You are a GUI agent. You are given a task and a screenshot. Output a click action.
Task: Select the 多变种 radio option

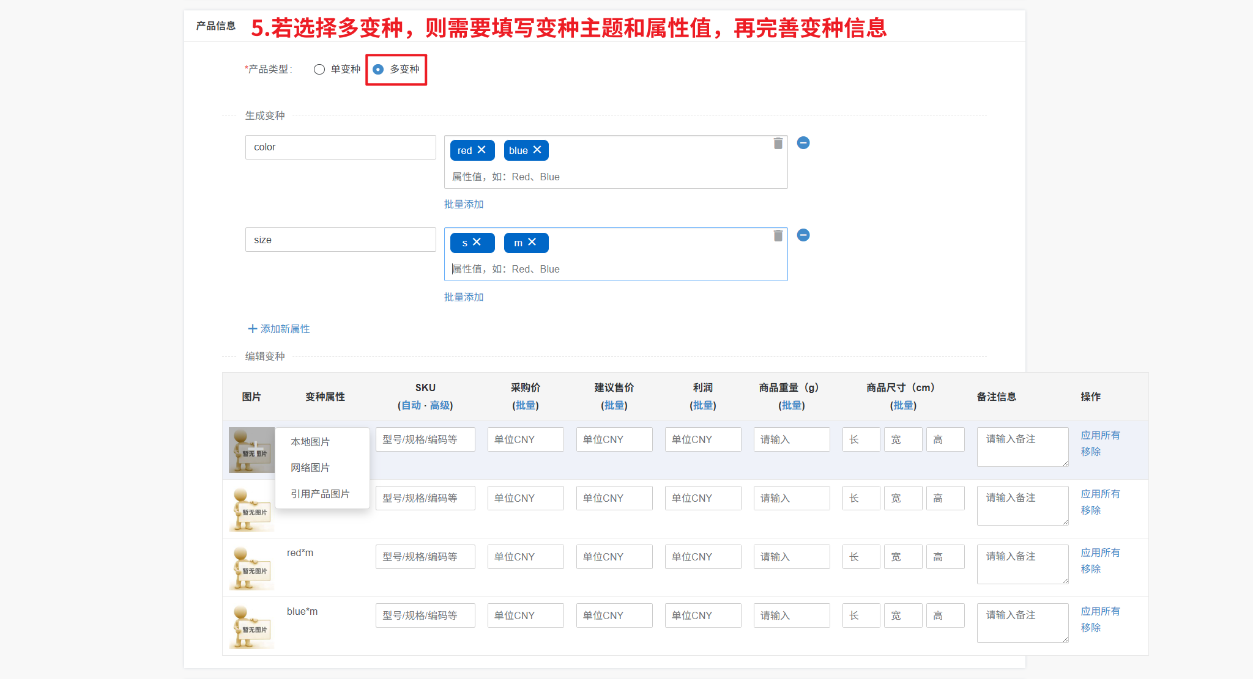point(379,69)
